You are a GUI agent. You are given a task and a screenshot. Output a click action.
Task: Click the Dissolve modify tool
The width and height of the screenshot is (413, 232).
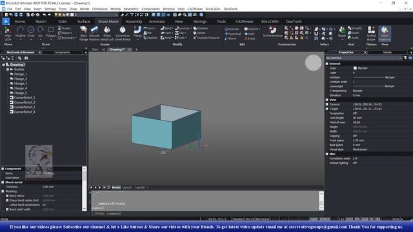pyautogui.click(x=201, y=28)
